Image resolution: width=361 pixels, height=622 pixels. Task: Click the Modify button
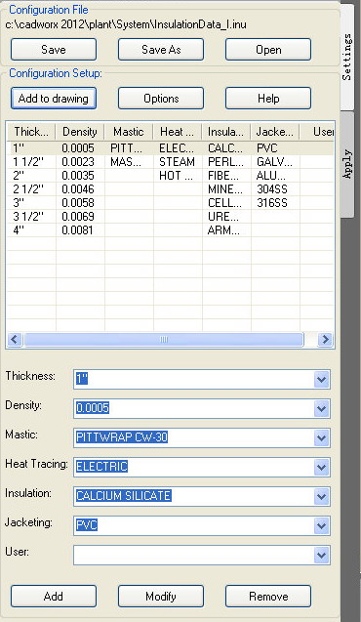point(161,597)
